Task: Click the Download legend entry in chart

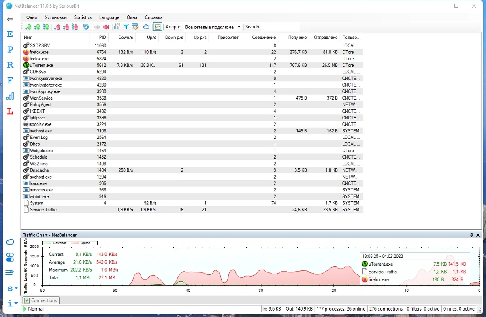Action: [55, 243]
